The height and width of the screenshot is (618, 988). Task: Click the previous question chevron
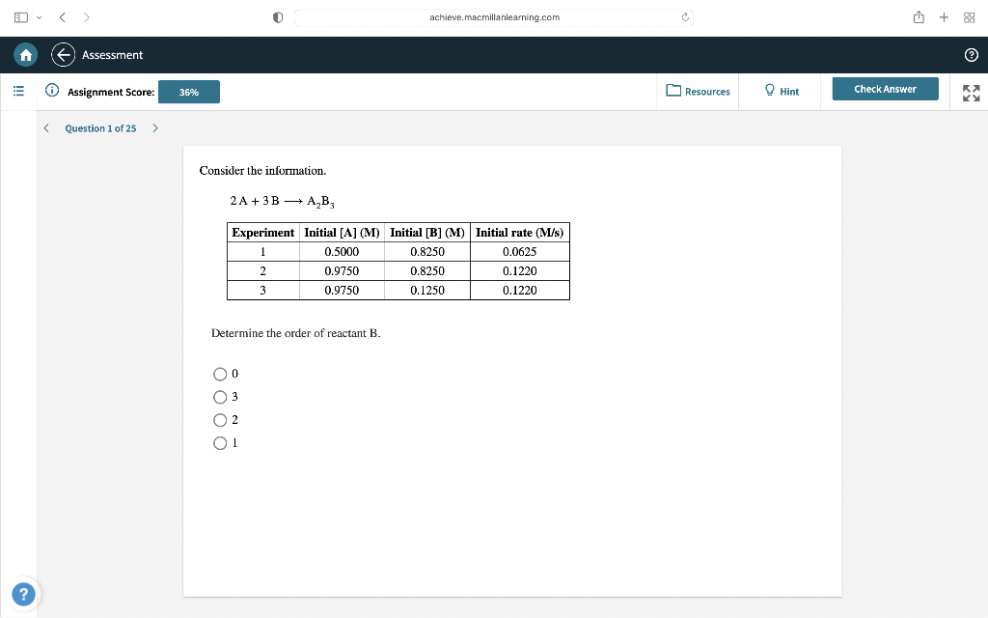45,127
